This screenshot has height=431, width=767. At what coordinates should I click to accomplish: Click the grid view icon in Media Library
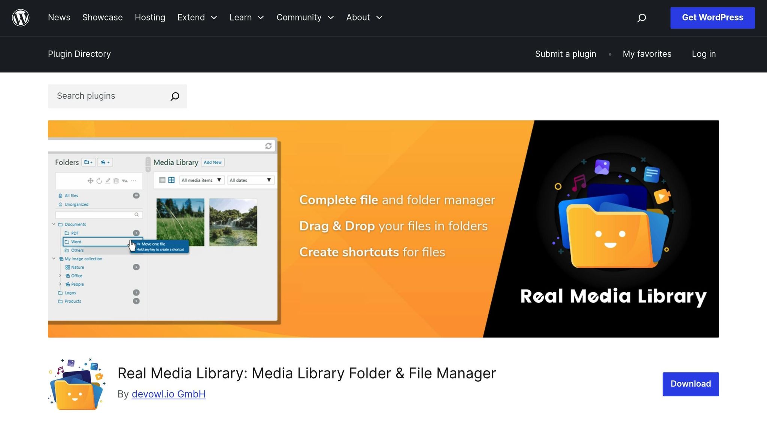click(172, 180)
